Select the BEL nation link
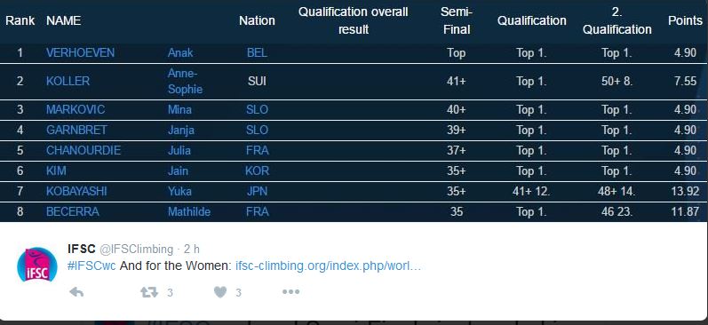Viewport: 708px width, 325px height. (257, 52)
